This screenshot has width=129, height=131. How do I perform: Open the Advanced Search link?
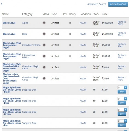97,4
